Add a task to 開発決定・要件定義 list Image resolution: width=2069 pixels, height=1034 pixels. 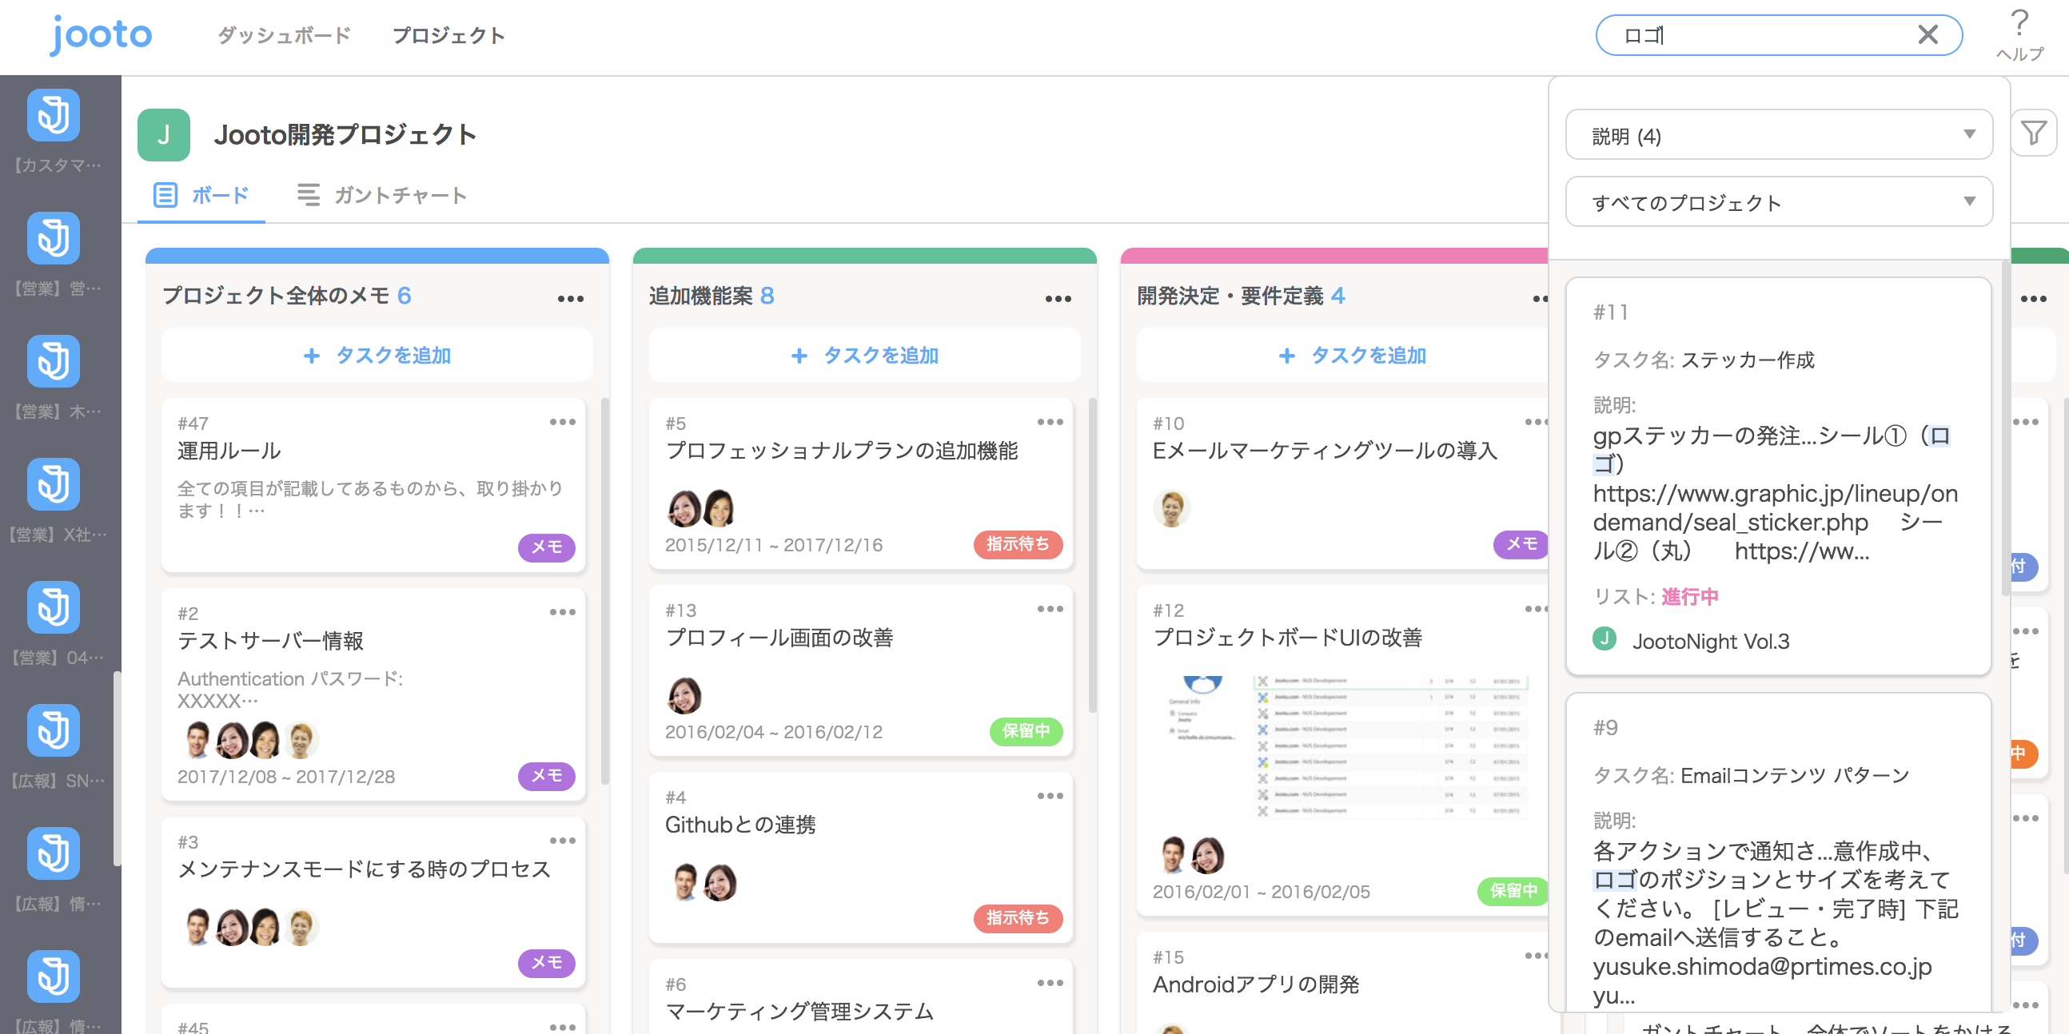pos(1351,355)
